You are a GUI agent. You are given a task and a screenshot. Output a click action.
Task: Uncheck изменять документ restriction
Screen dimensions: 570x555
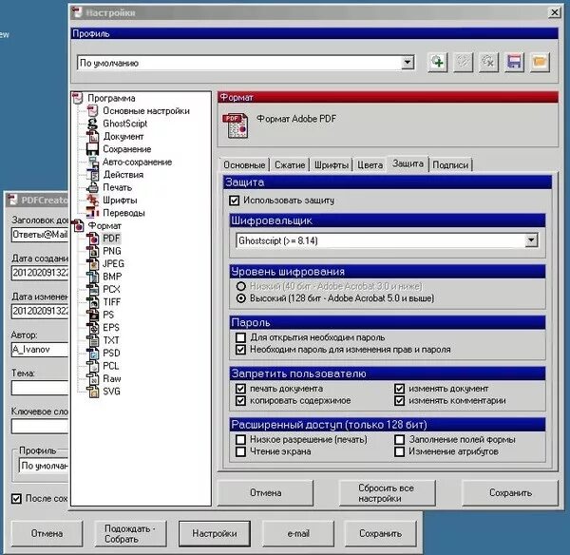click(400, 389)
